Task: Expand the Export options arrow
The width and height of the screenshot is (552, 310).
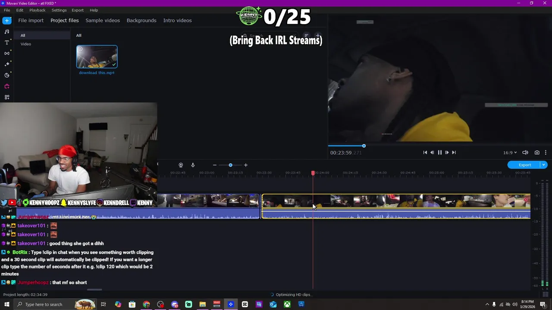Action: 544,165
